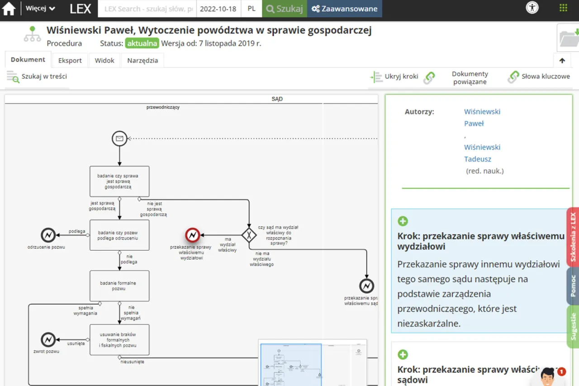Click the procedure diagram icon beside the title

(32, 33)
